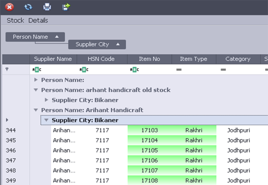Viewport: 268px width, 185px height.
Task: Open Item No filter ABC condition icon
Action: click(x=134, y=69)
